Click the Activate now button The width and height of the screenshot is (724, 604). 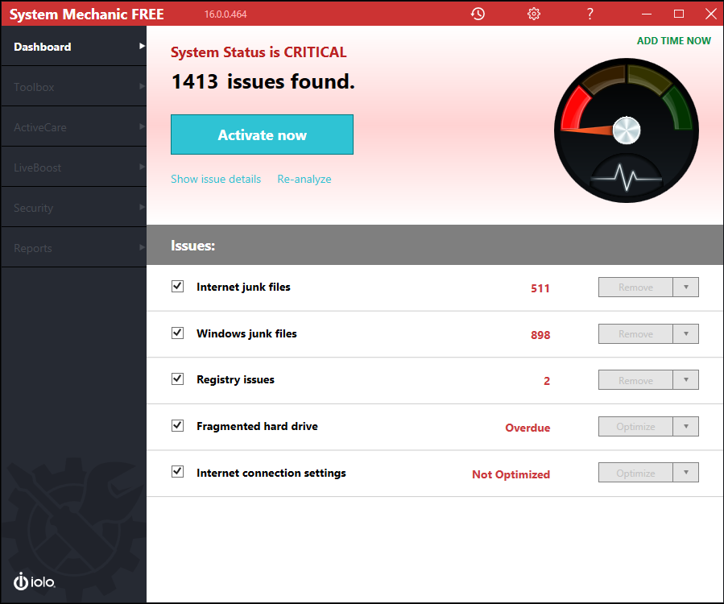262,134
